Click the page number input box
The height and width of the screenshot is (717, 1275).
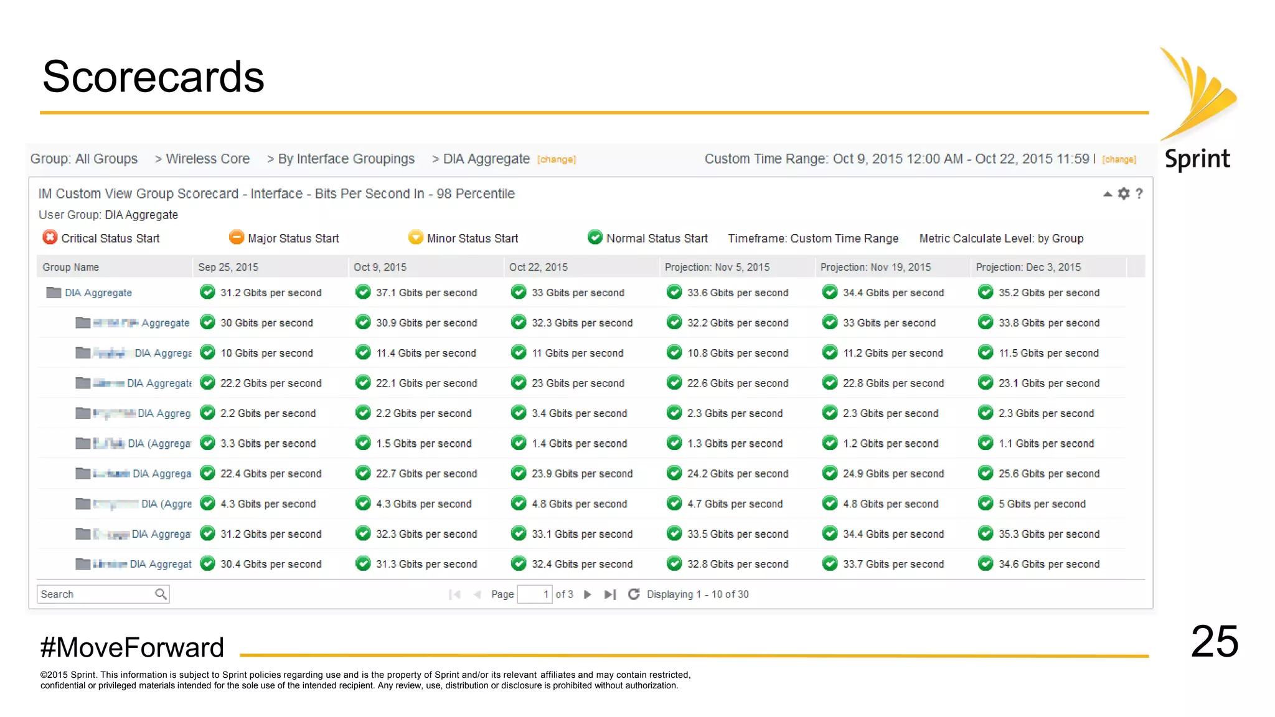(535, 594)
